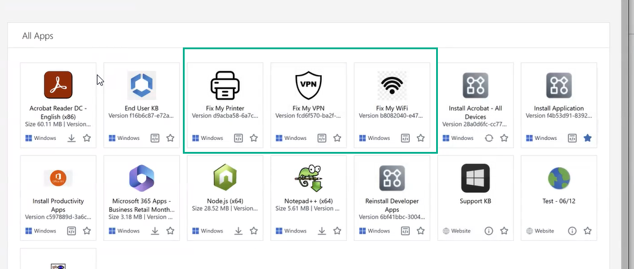
Task: Open the Fix My Printer printer icon
Action: (225, 85)
